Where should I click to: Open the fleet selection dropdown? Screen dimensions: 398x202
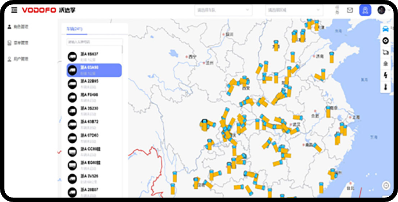[x=223, y=10]
